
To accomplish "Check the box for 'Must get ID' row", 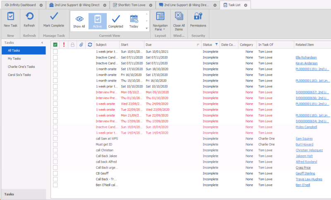I will point(55,145).
